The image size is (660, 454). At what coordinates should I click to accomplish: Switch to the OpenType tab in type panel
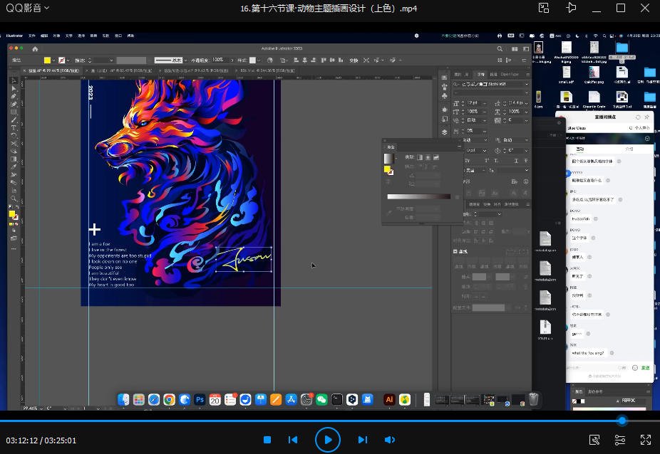coord(509,74)
